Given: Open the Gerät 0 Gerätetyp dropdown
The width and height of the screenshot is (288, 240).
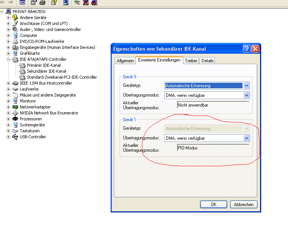Looking at the screenshot, I should [246, 86].
